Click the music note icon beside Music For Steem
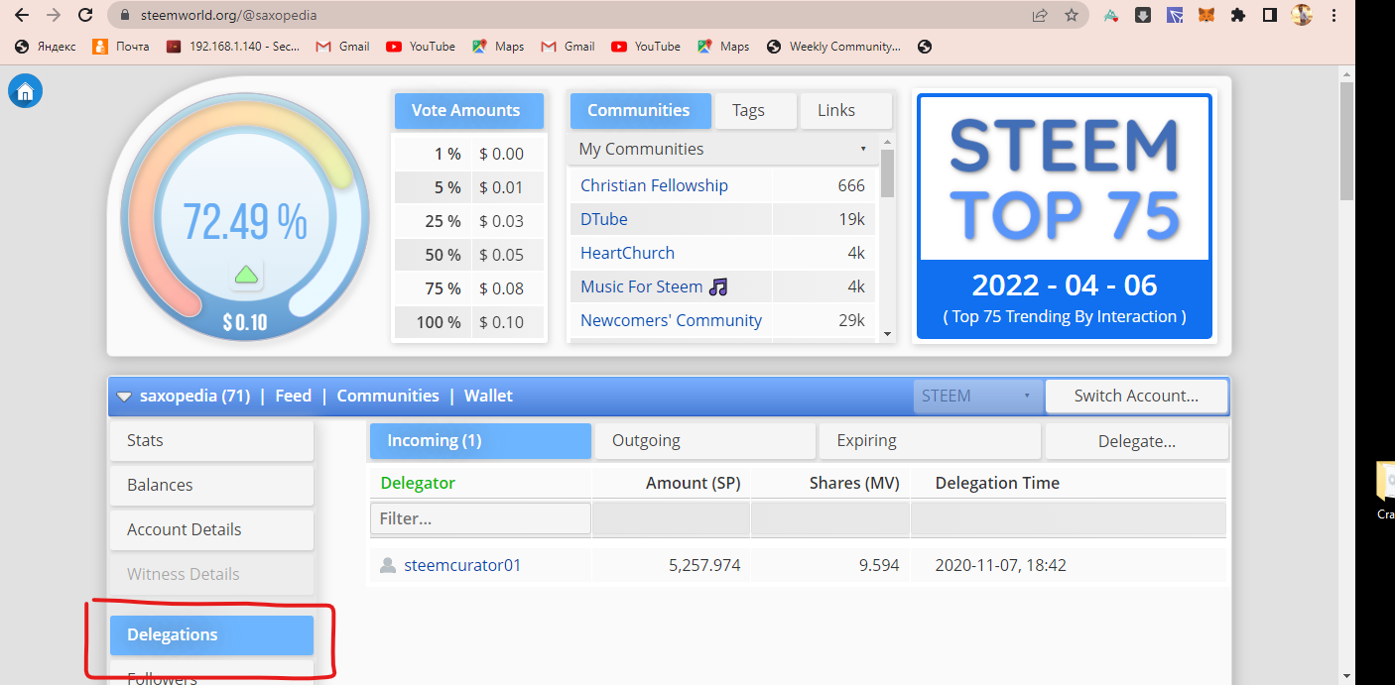Screen dimensions: 1395x685 coord(719,286)
